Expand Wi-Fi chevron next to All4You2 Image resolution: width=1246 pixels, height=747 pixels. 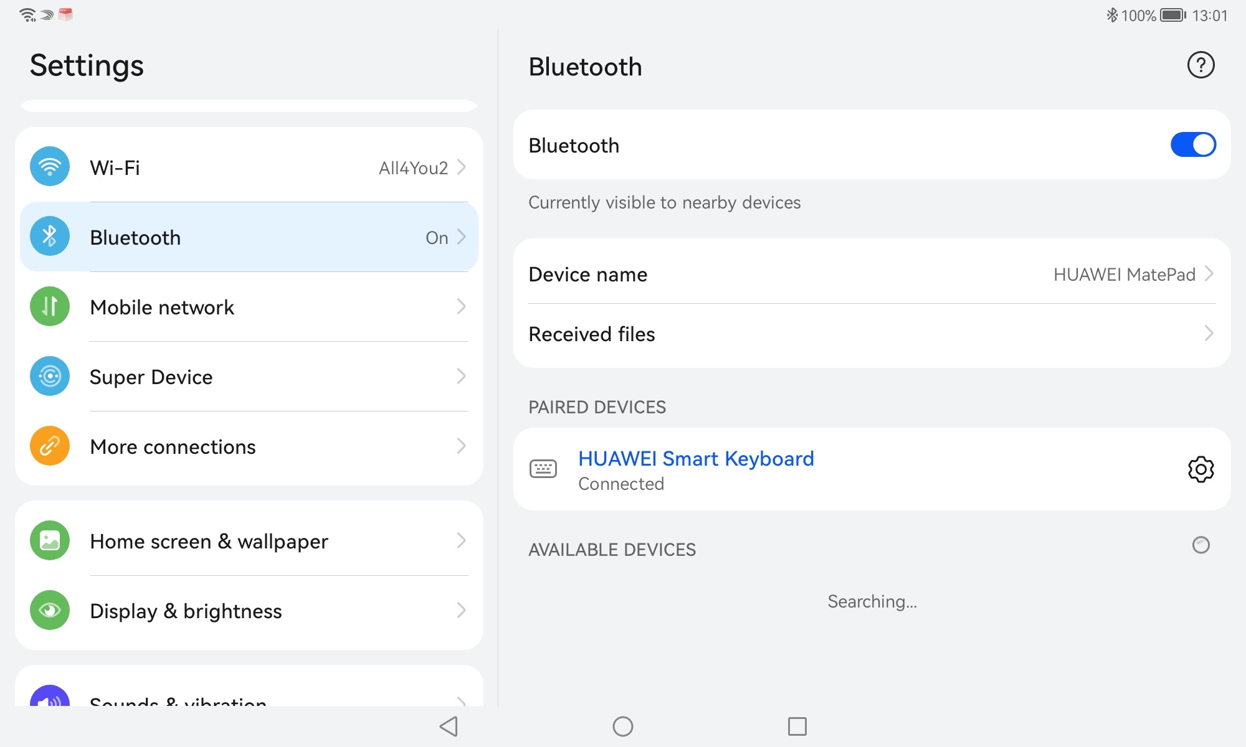[x=462, y=167]
